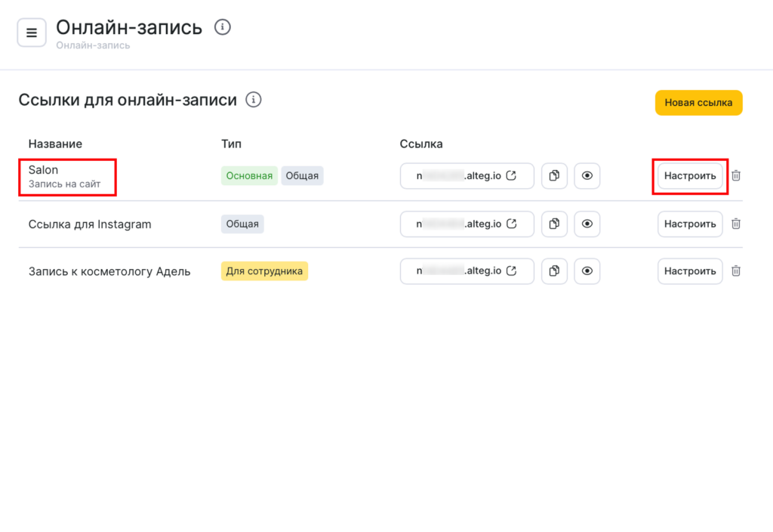Copy the Salon booking link
This screenshot has width=773, height=532.
pyautogui.click(x=554, y=176)
